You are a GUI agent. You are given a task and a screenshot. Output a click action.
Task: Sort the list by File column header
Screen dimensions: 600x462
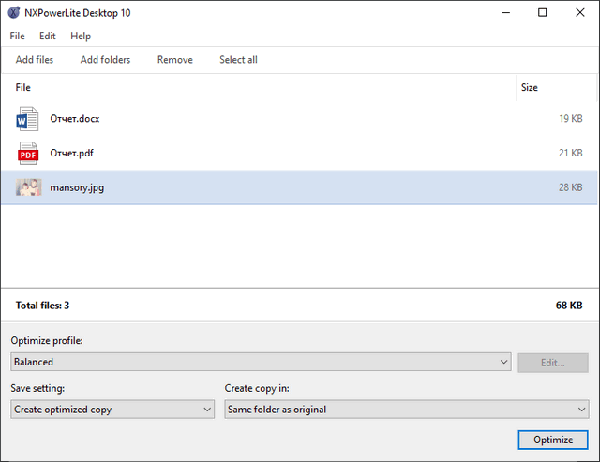tap(23, 87)
